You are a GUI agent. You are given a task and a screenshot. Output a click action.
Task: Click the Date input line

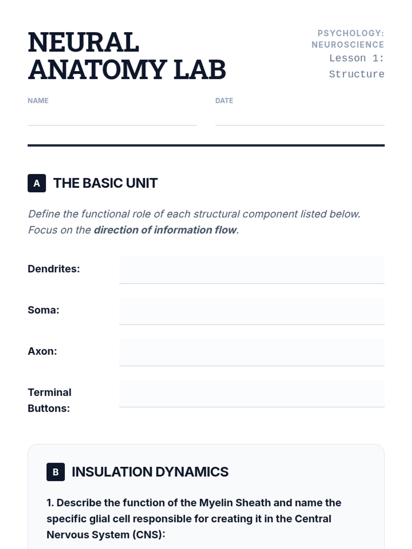point(299,119)
